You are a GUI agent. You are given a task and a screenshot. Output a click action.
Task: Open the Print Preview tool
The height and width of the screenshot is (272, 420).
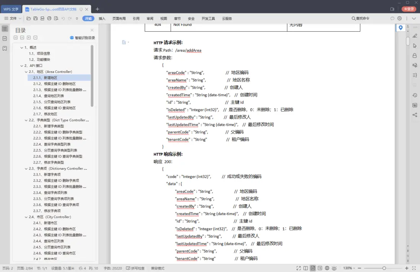click(x=56, y=18)
